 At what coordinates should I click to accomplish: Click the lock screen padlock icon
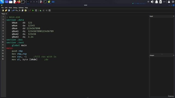tap(169, 2)
